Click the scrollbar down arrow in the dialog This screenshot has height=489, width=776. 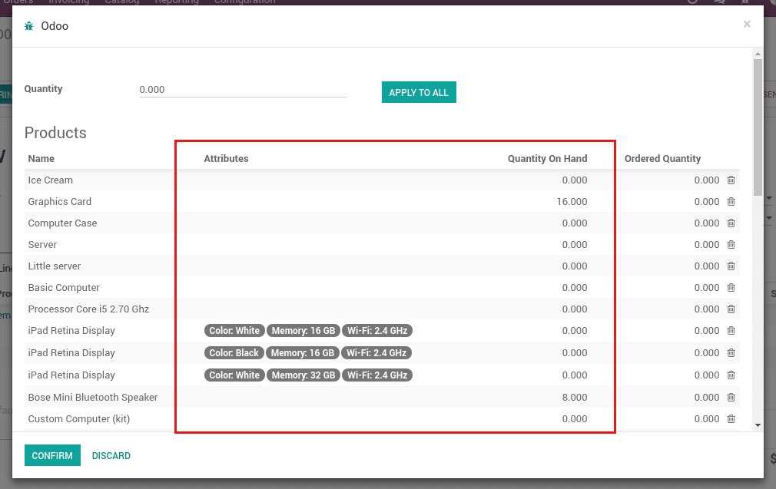758,425
